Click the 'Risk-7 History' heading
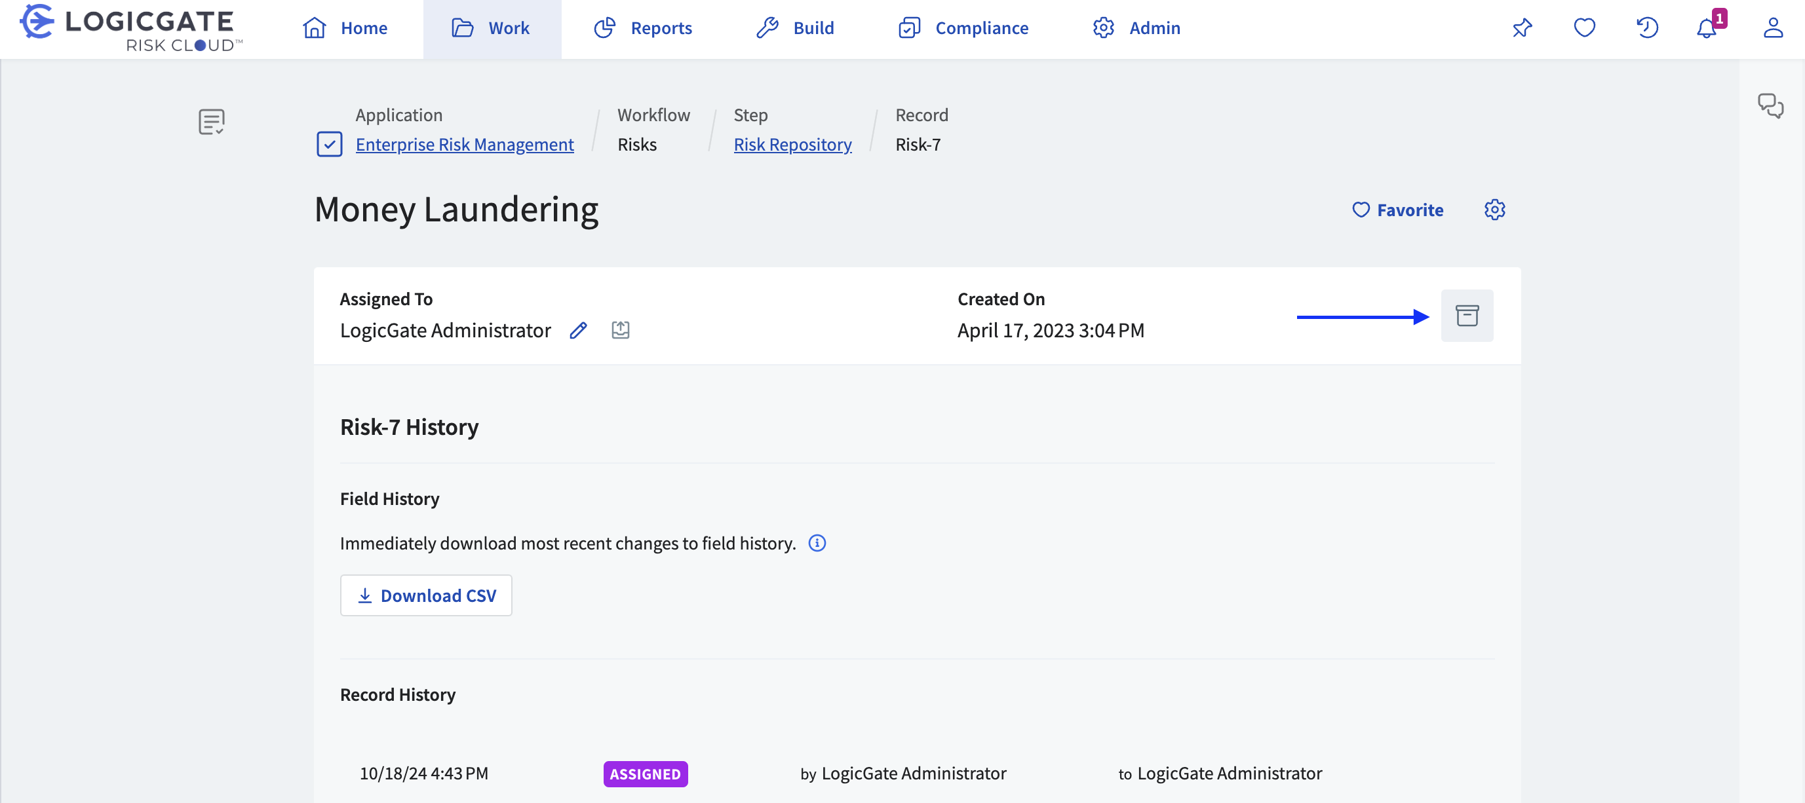The width and height of the screenshot is (1805, 803). click(x=409, y=427)
